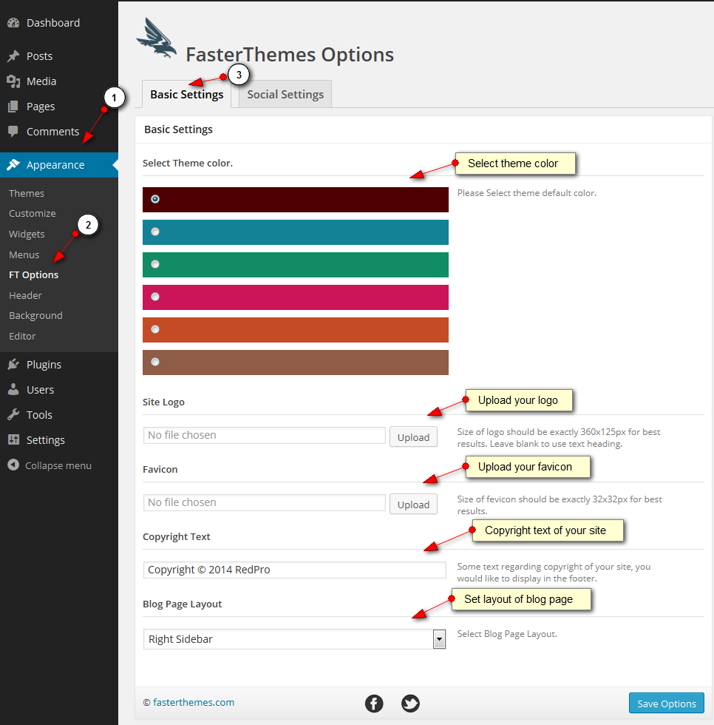The height and width of the screenshot is (725, 714).
Task: Select FT Options in Appearance submenu
Action: [x=34, y=274]
